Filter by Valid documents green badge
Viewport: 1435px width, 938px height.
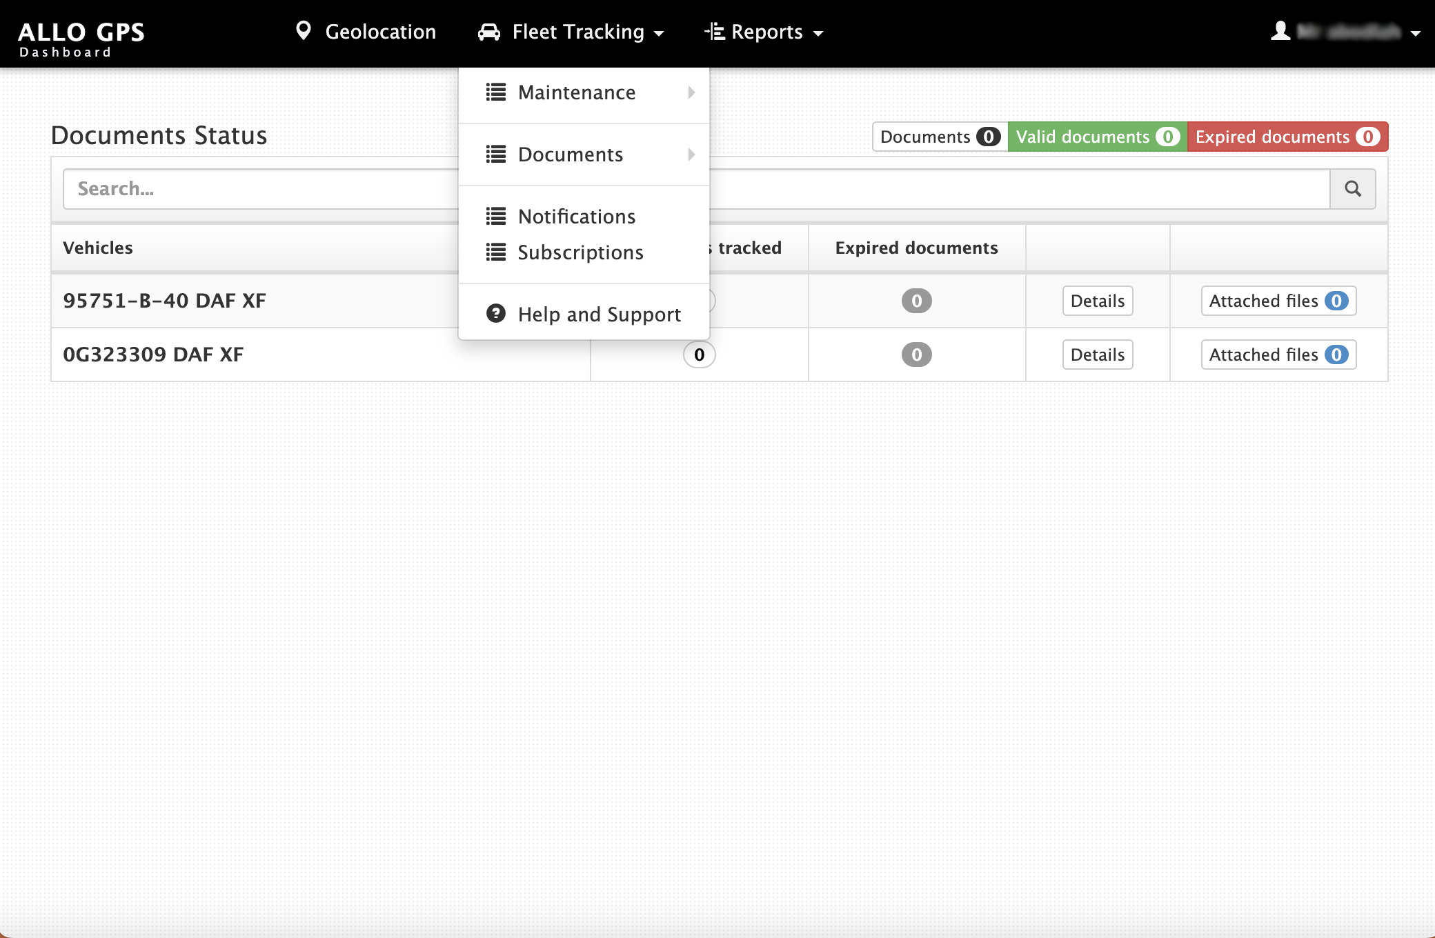[1097, 137]
